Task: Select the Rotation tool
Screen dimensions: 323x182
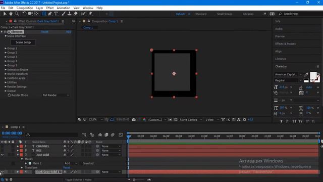Action: click(x=24, y=14)
